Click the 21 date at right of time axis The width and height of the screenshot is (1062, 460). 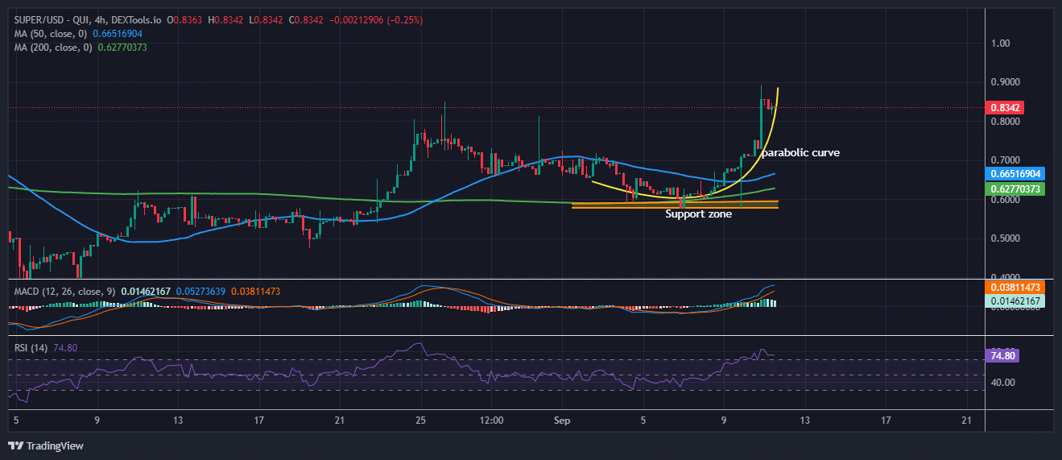coord(968,421)
